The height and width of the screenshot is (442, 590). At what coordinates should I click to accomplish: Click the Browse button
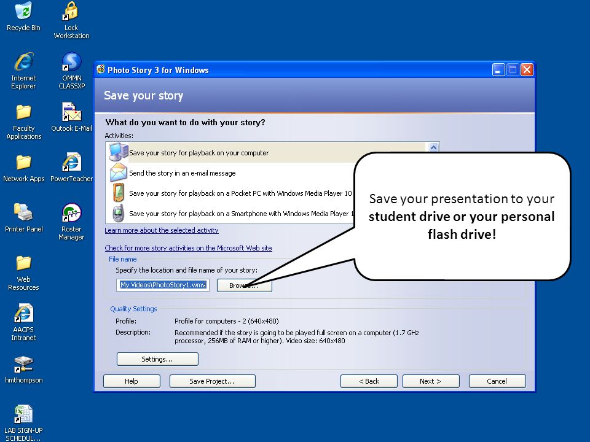pos(244,285)
